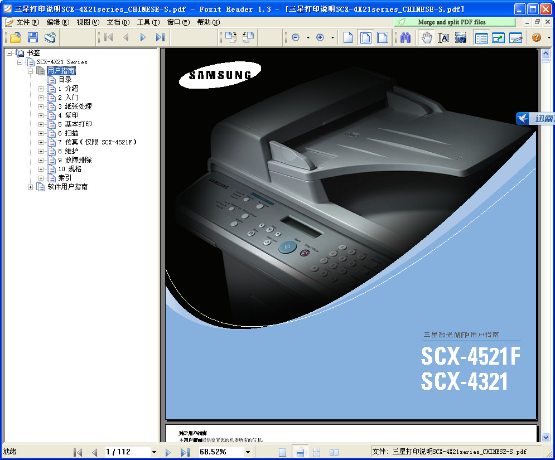Select the 9 故障排除 bookmark
555x460 pixels.
pyautogui.click(x=75, y=160)
